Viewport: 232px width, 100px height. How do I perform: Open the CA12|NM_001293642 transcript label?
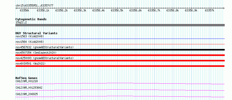(29, 88)
